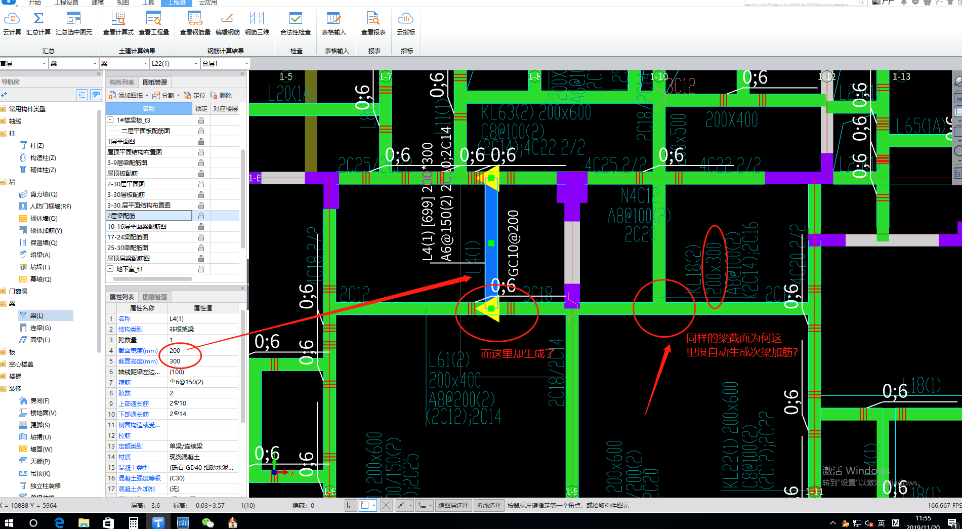Select 编辑钢筋 edit rebar tool
962x529 pixels.
click(x=227, y=24)
